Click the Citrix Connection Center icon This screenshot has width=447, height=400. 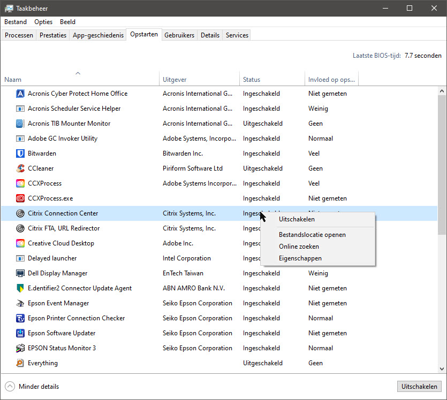[x=20, y=213]
